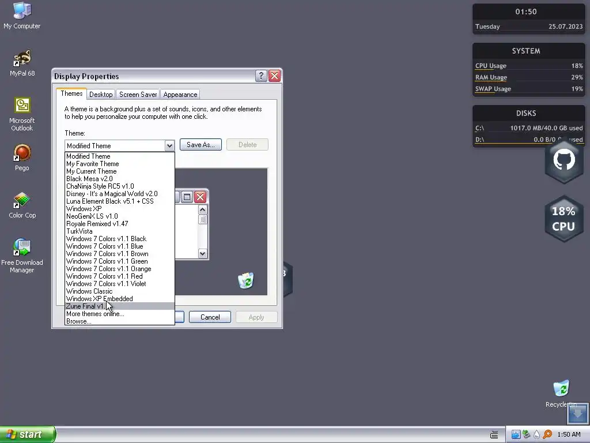Select More themes online... entry
This screenshot has height=443, width=590.
coord(120,314)
